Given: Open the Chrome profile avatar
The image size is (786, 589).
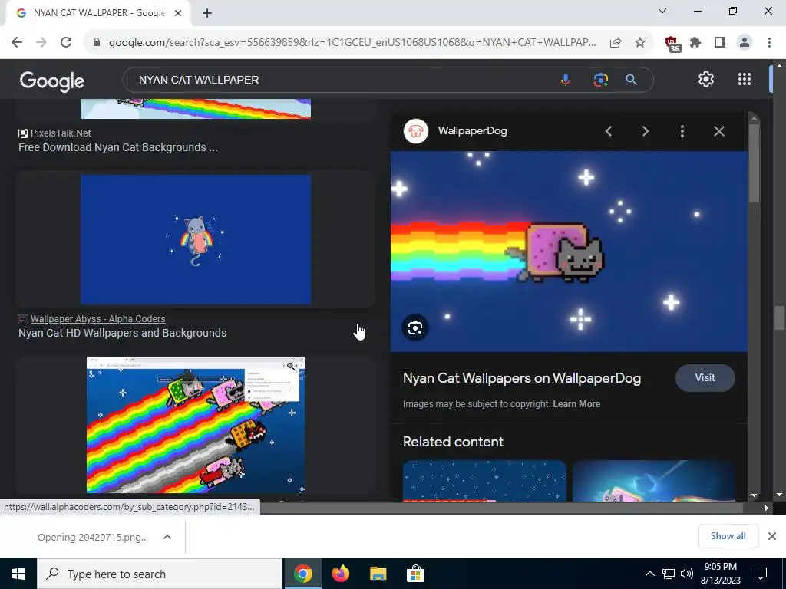Looking at the screenshot, I should pos(745,43).
